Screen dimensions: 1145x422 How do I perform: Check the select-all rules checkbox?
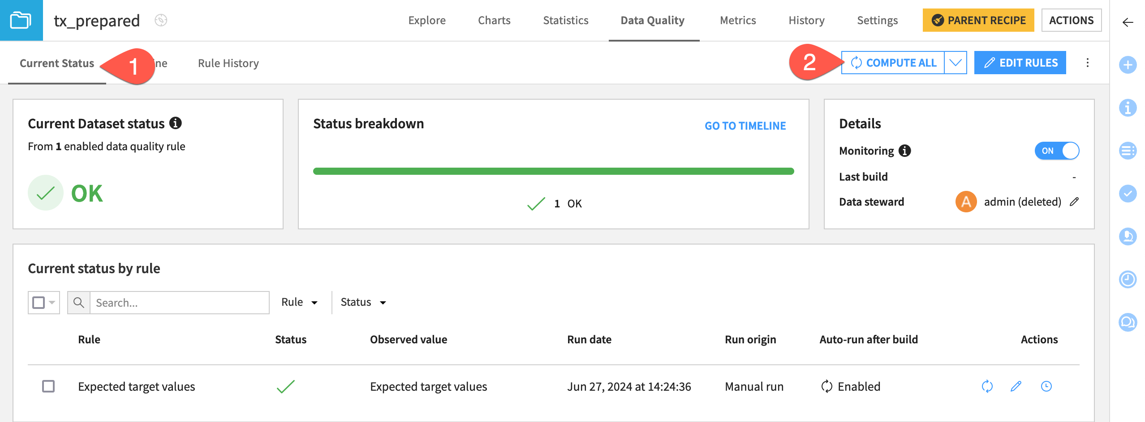[x=39, y=303]
